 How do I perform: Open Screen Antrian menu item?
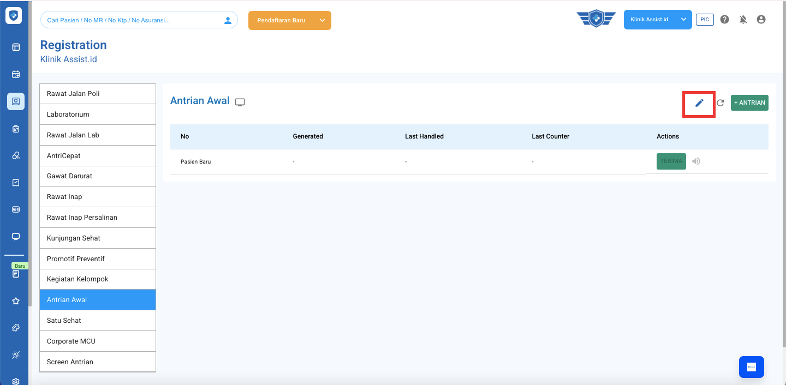98,362
